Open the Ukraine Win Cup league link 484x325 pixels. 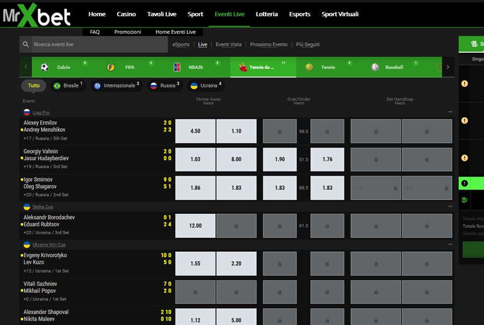pyautogui.click(x=49, y=245)
